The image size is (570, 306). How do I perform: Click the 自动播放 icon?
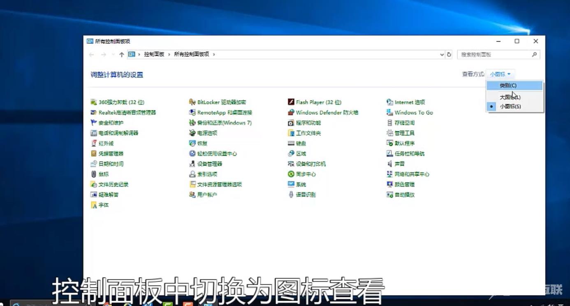click(389, 195)
